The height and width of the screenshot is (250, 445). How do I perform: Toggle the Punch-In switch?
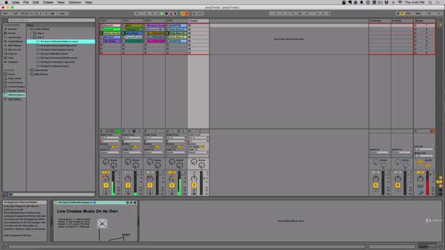(x=293, y=13)
